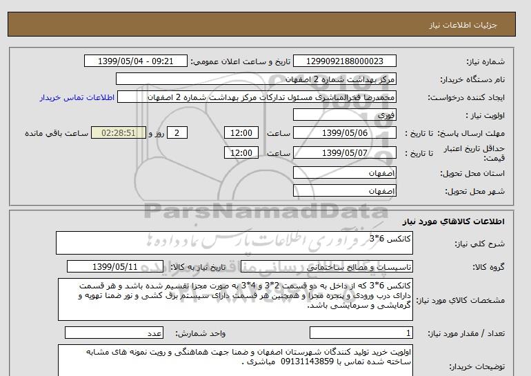
Task: Click the label مشخصات کالای مورد نیاز:
Action: tap(460, 300)
